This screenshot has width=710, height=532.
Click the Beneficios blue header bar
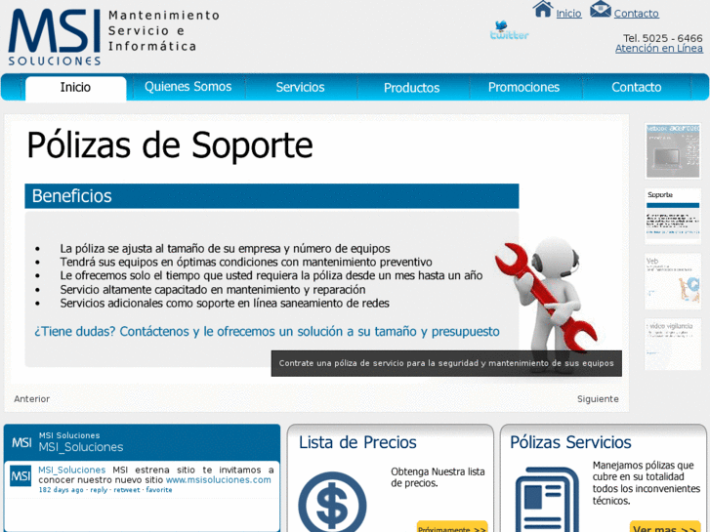tap(271, 196)
